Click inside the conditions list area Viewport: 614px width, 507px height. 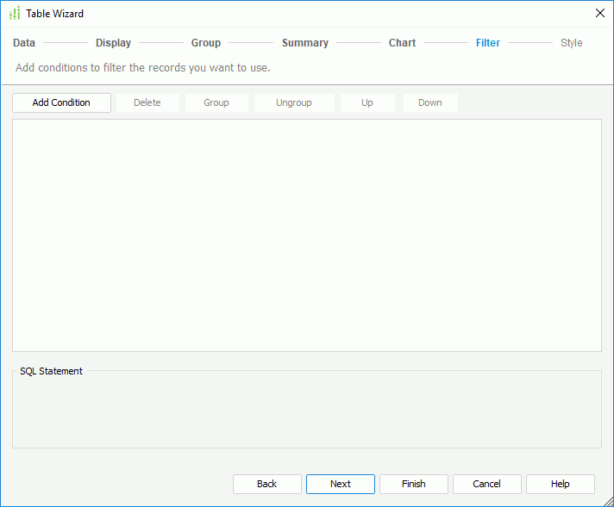pos(307,235)
